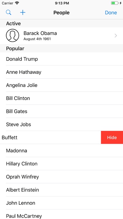123x219 pixels.
Task: Select Anne Hathaway row
Action: pyautogui.click(x=61, y=72)
